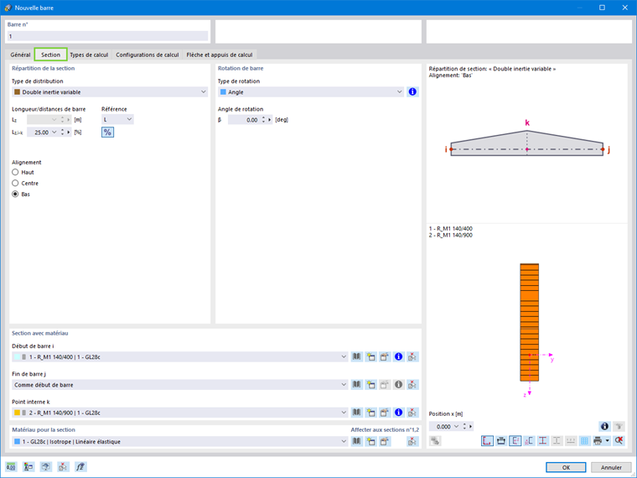The image size is (637, 478).
Task: Open units and decimals icon at bottom left
Action: 11,466
